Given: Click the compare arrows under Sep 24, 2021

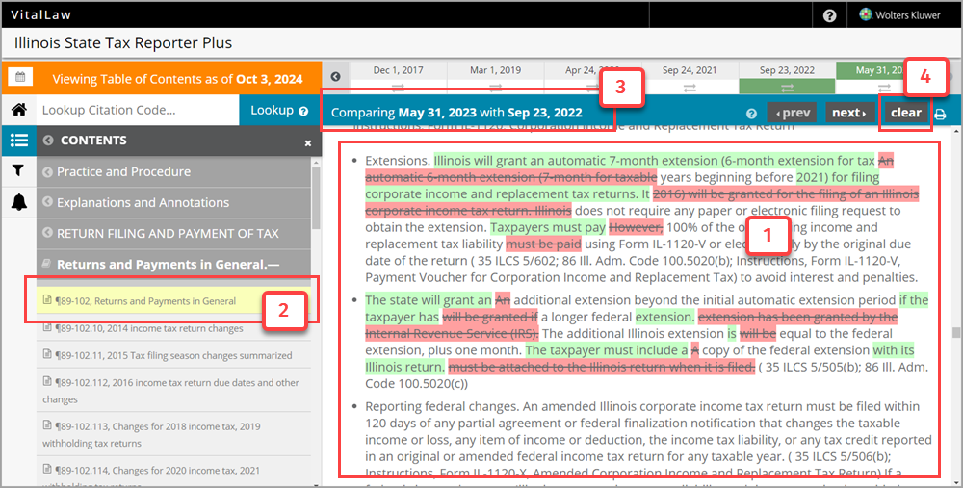Looking at the screenshot, I should pos(690,88).
